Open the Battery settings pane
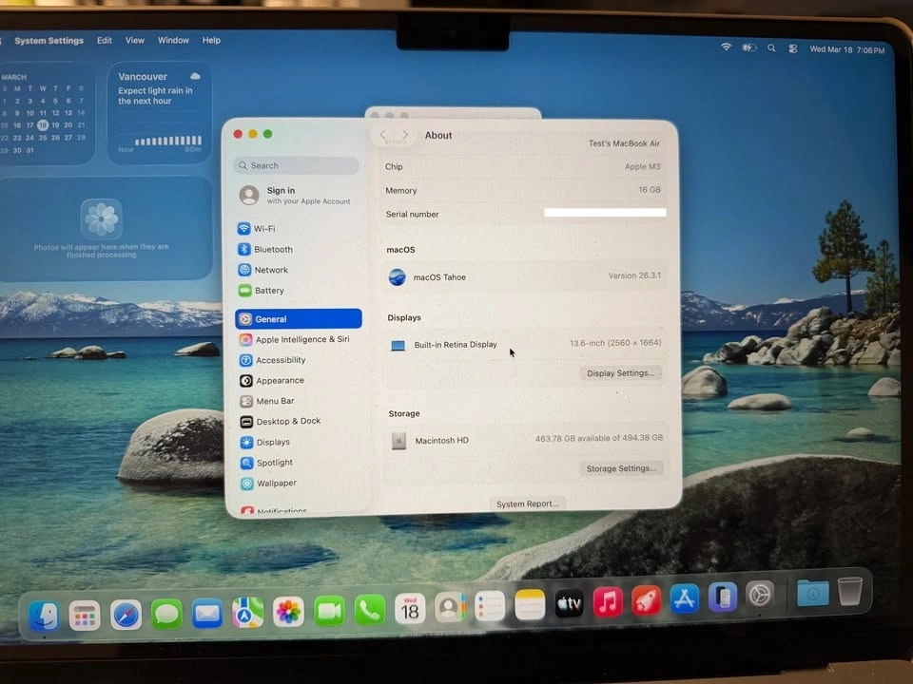This screenshot has width=913, height=684. click(268, 291)
